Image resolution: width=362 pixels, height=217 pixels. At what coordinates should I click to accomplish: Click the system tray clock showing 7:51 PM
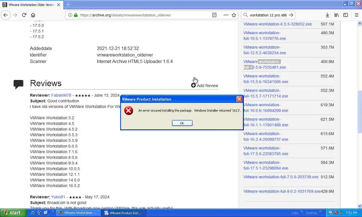pos(352,213)
